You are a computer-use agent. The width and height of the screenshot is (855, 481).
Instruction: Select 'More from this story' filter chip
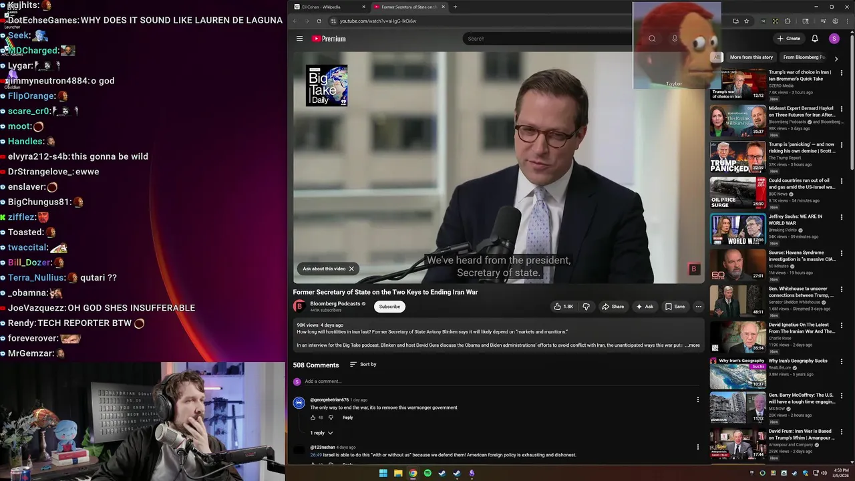751,57
